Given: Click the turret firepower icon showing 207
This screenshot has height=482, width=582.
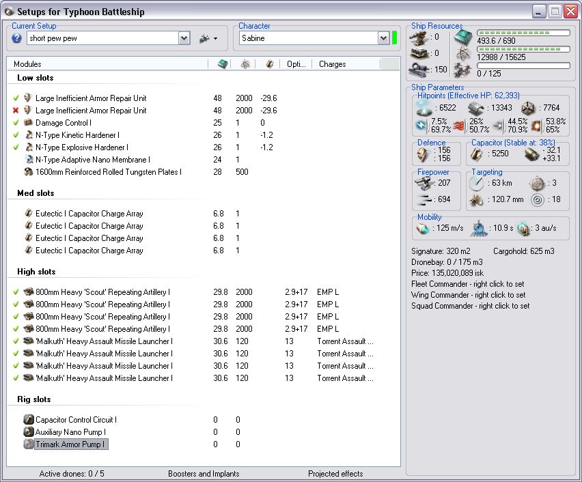Looking at the screenshot, I should [x=423, y=182].
